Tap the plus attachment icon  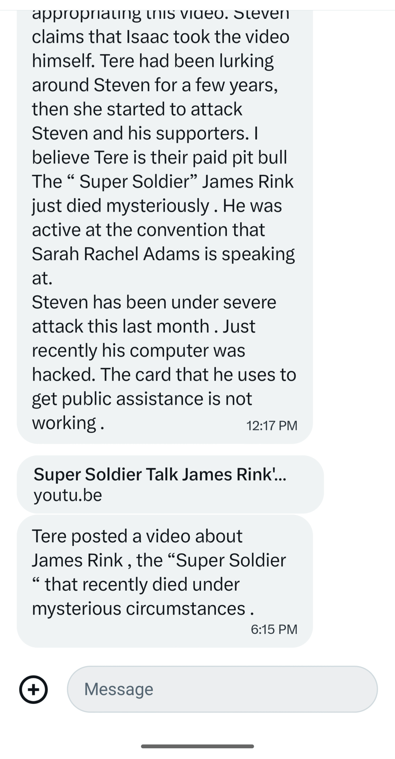tap(34, 689)
